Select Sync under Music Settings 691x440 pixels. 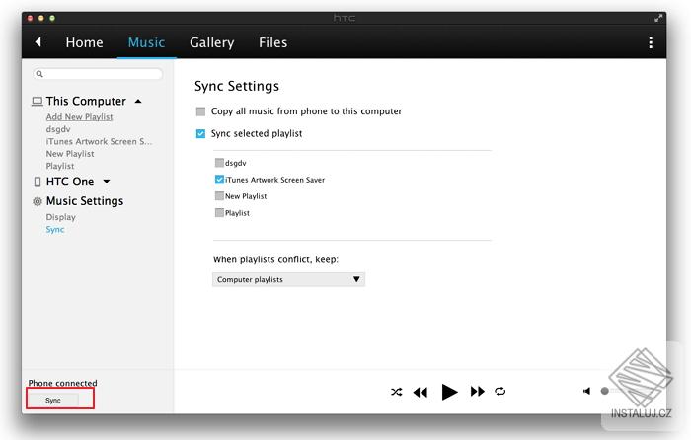[x=55, y=230]
